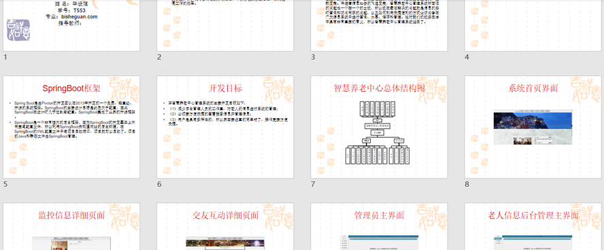Click the 专业：bisheguan.com line on slide 1
Image resolution: width=604 pixels, height=250 pixels.
pos(71,16)
